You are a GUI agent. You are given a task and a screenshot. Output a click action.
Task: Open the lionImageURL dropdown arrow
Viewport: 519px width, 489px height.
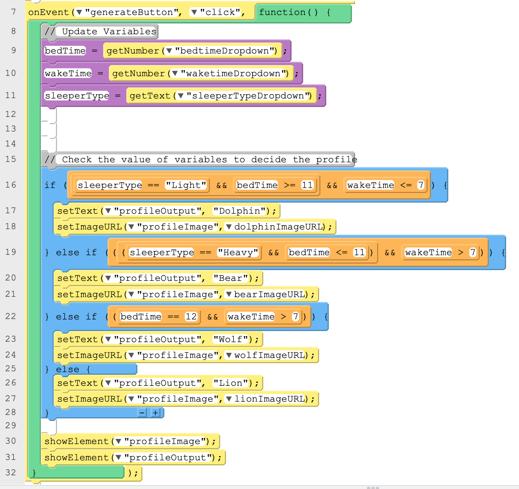[x=229, y=399]
